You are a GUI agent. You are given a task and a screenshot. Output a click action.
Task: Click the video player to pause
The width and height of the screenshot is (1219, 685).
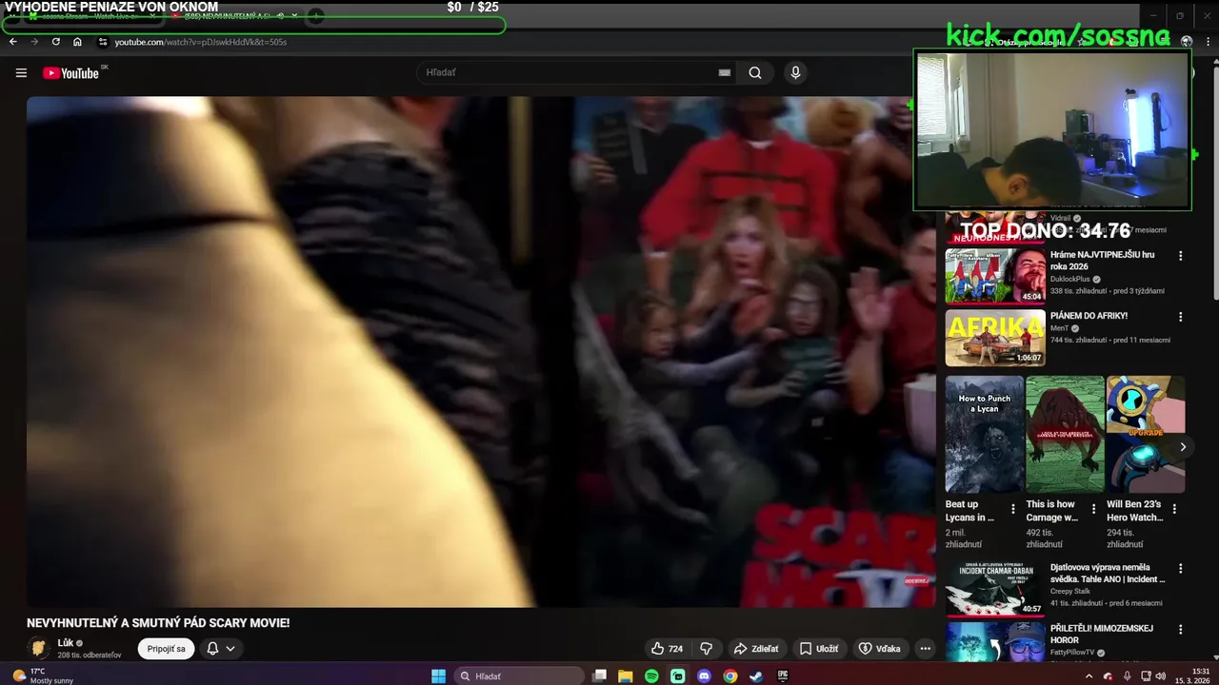pos(481,351)
